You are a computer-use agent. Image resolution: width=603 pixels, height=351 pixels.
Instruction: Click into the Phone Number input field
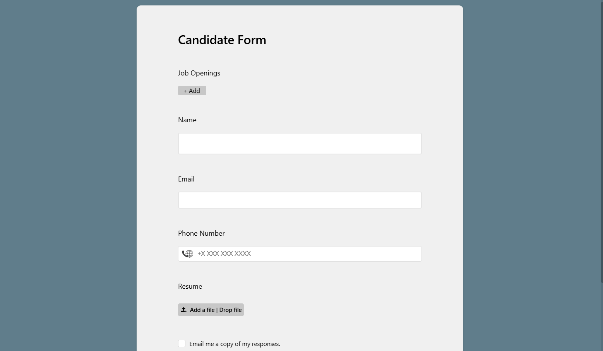pos(306,254)
